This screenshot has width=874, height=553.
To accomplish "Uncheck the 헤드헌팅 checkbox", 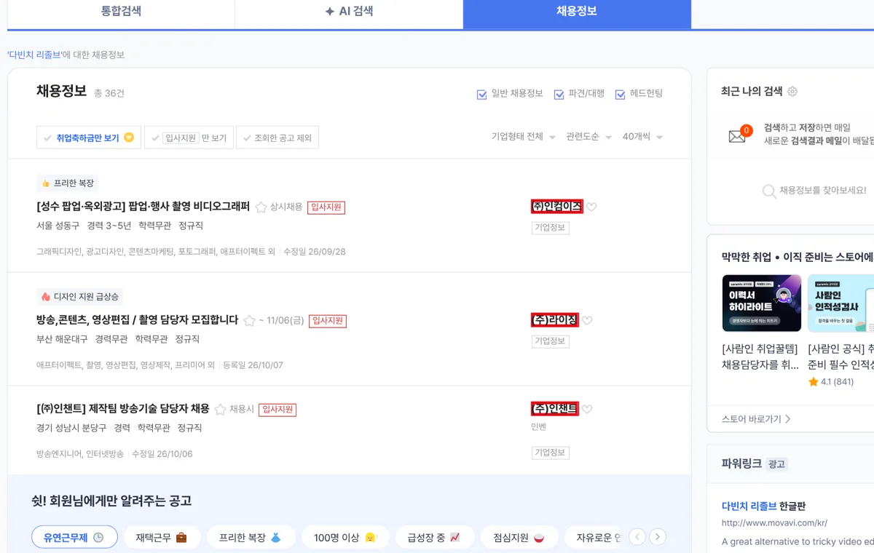I will click(x=621, y=95).
